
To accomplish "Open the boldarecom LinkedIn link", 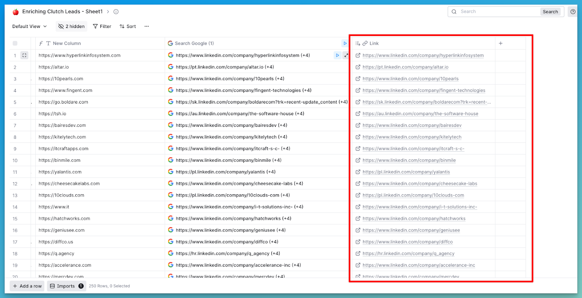I will [x=427, y=102].
